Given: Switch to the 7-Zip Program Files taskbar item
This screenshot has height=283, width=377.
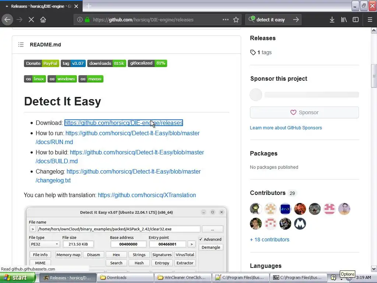Looking at the screenshot, I should [x=298, y=277].
